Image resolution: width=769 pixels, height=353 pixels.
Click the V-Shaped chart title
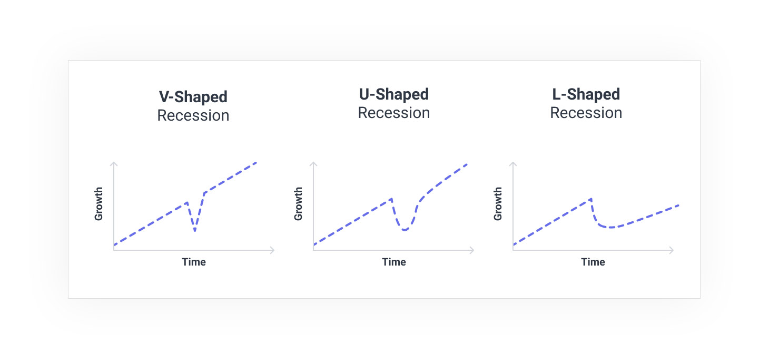pos(193,97)
